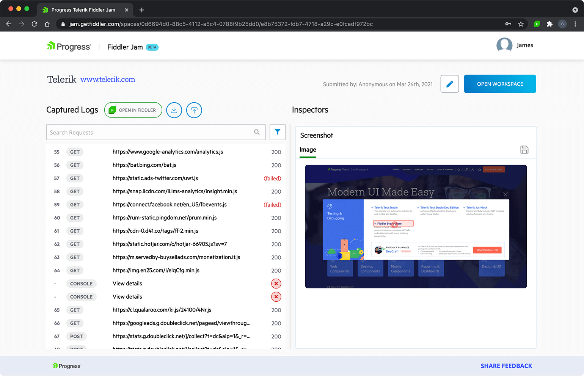This screenshot has width=584, height=376.
Task: Click the upload arrow icon beside download
Action: click(x=194, y=110)
